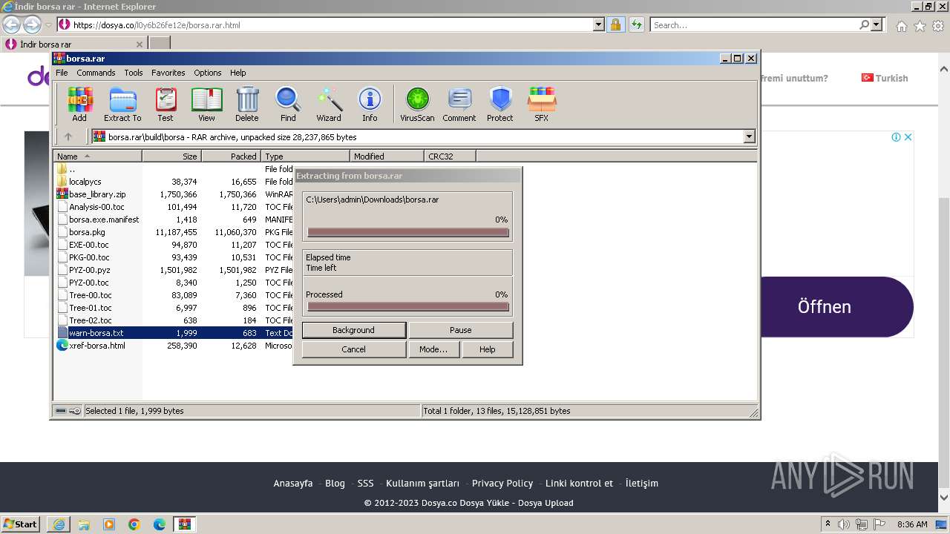This screenshot has width=950, height=534.
Task: Open the IE Favorites star icon
Action: point(920,25)
